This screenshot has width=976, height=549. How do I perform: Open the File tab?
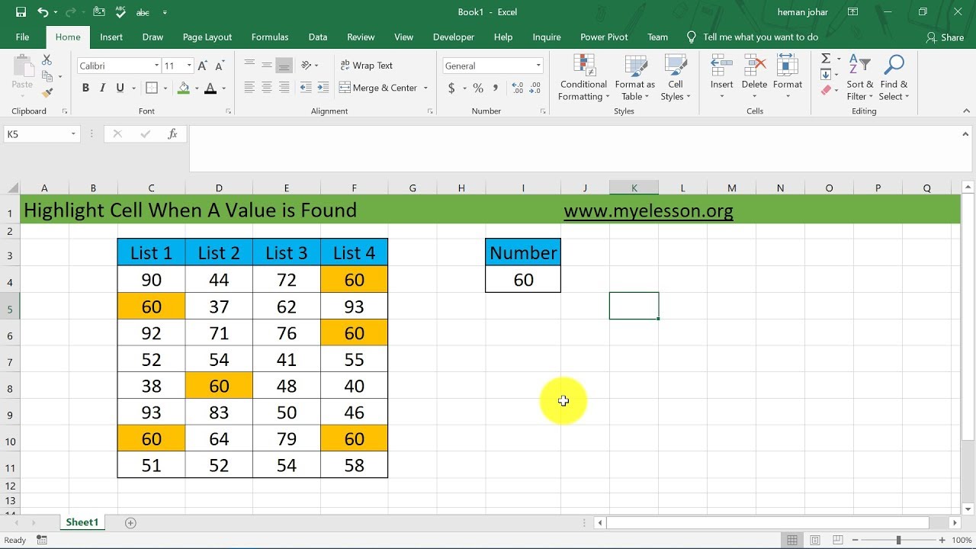coord(23,37)
